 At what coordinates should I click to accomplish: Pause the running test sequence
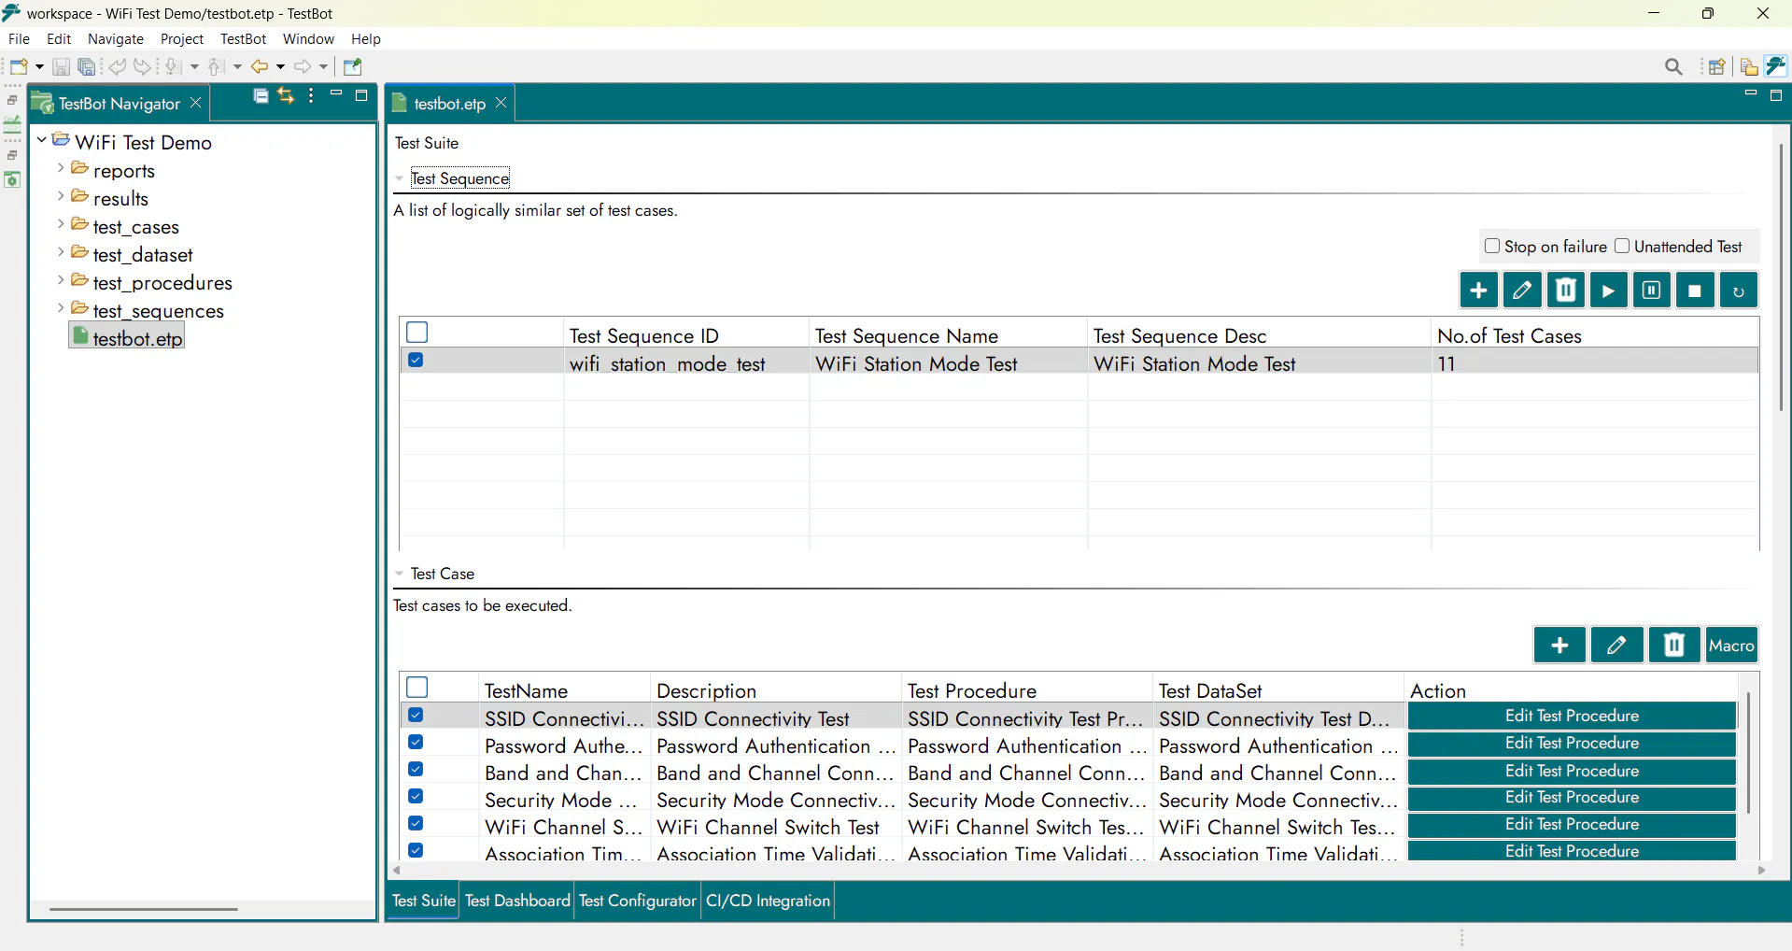1651,291
